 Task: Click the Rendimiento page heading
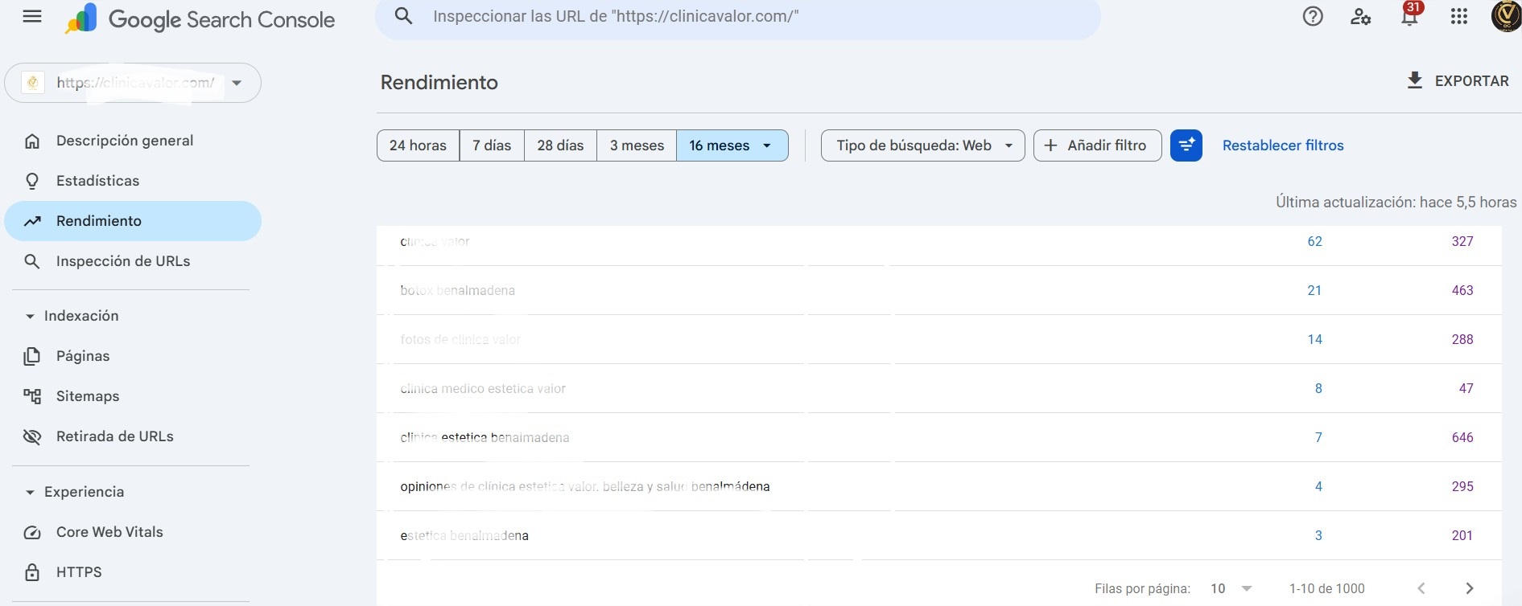click(439, 82)
